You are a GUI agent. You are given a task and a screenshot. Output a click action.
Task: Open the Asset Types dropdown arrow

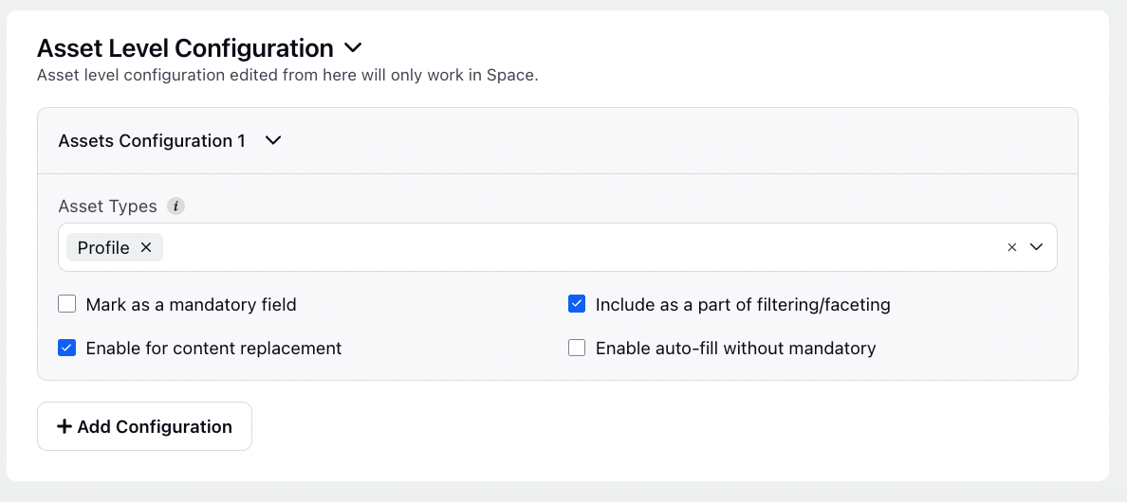click(x=1036, y=247)
